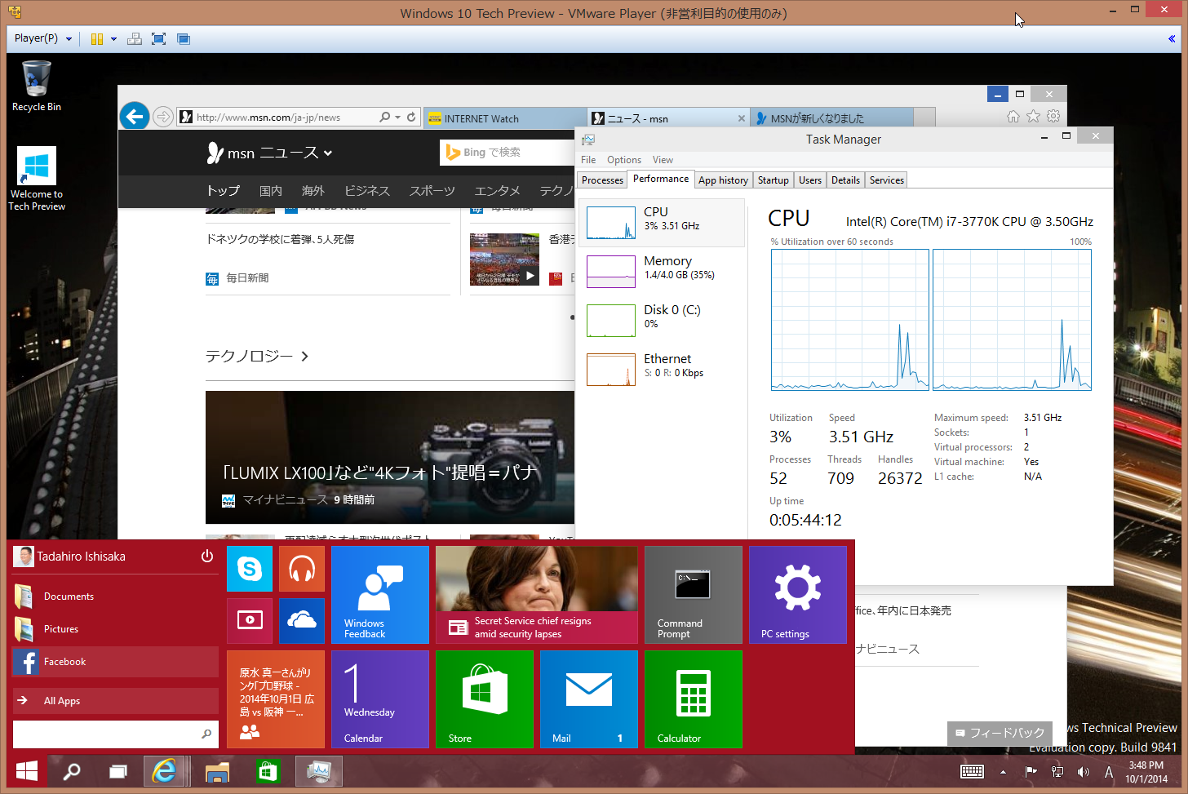The height and width of the screenshot is (794, 1188).
Task: Open the OneDrive cloud tile
Action: click(301, 621)
